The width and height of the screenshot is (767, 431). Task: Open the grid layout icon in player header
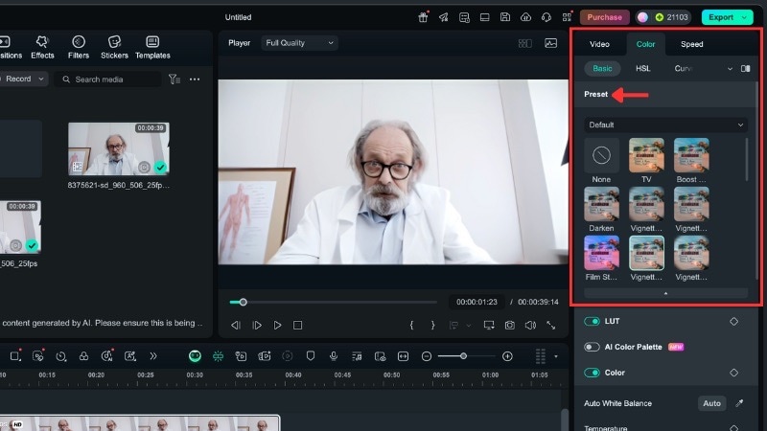tap(524, 43)
